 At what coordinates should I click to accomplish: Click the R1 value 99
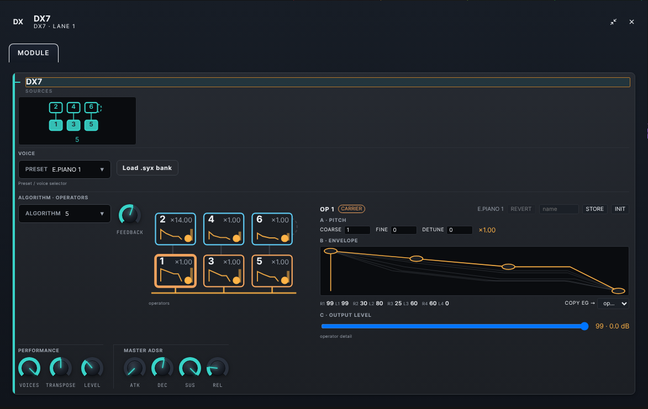(330, 304)
